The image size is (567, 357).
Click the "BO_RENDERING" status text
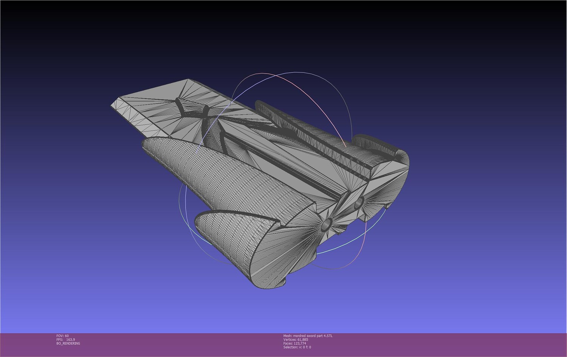click(68, 343)
